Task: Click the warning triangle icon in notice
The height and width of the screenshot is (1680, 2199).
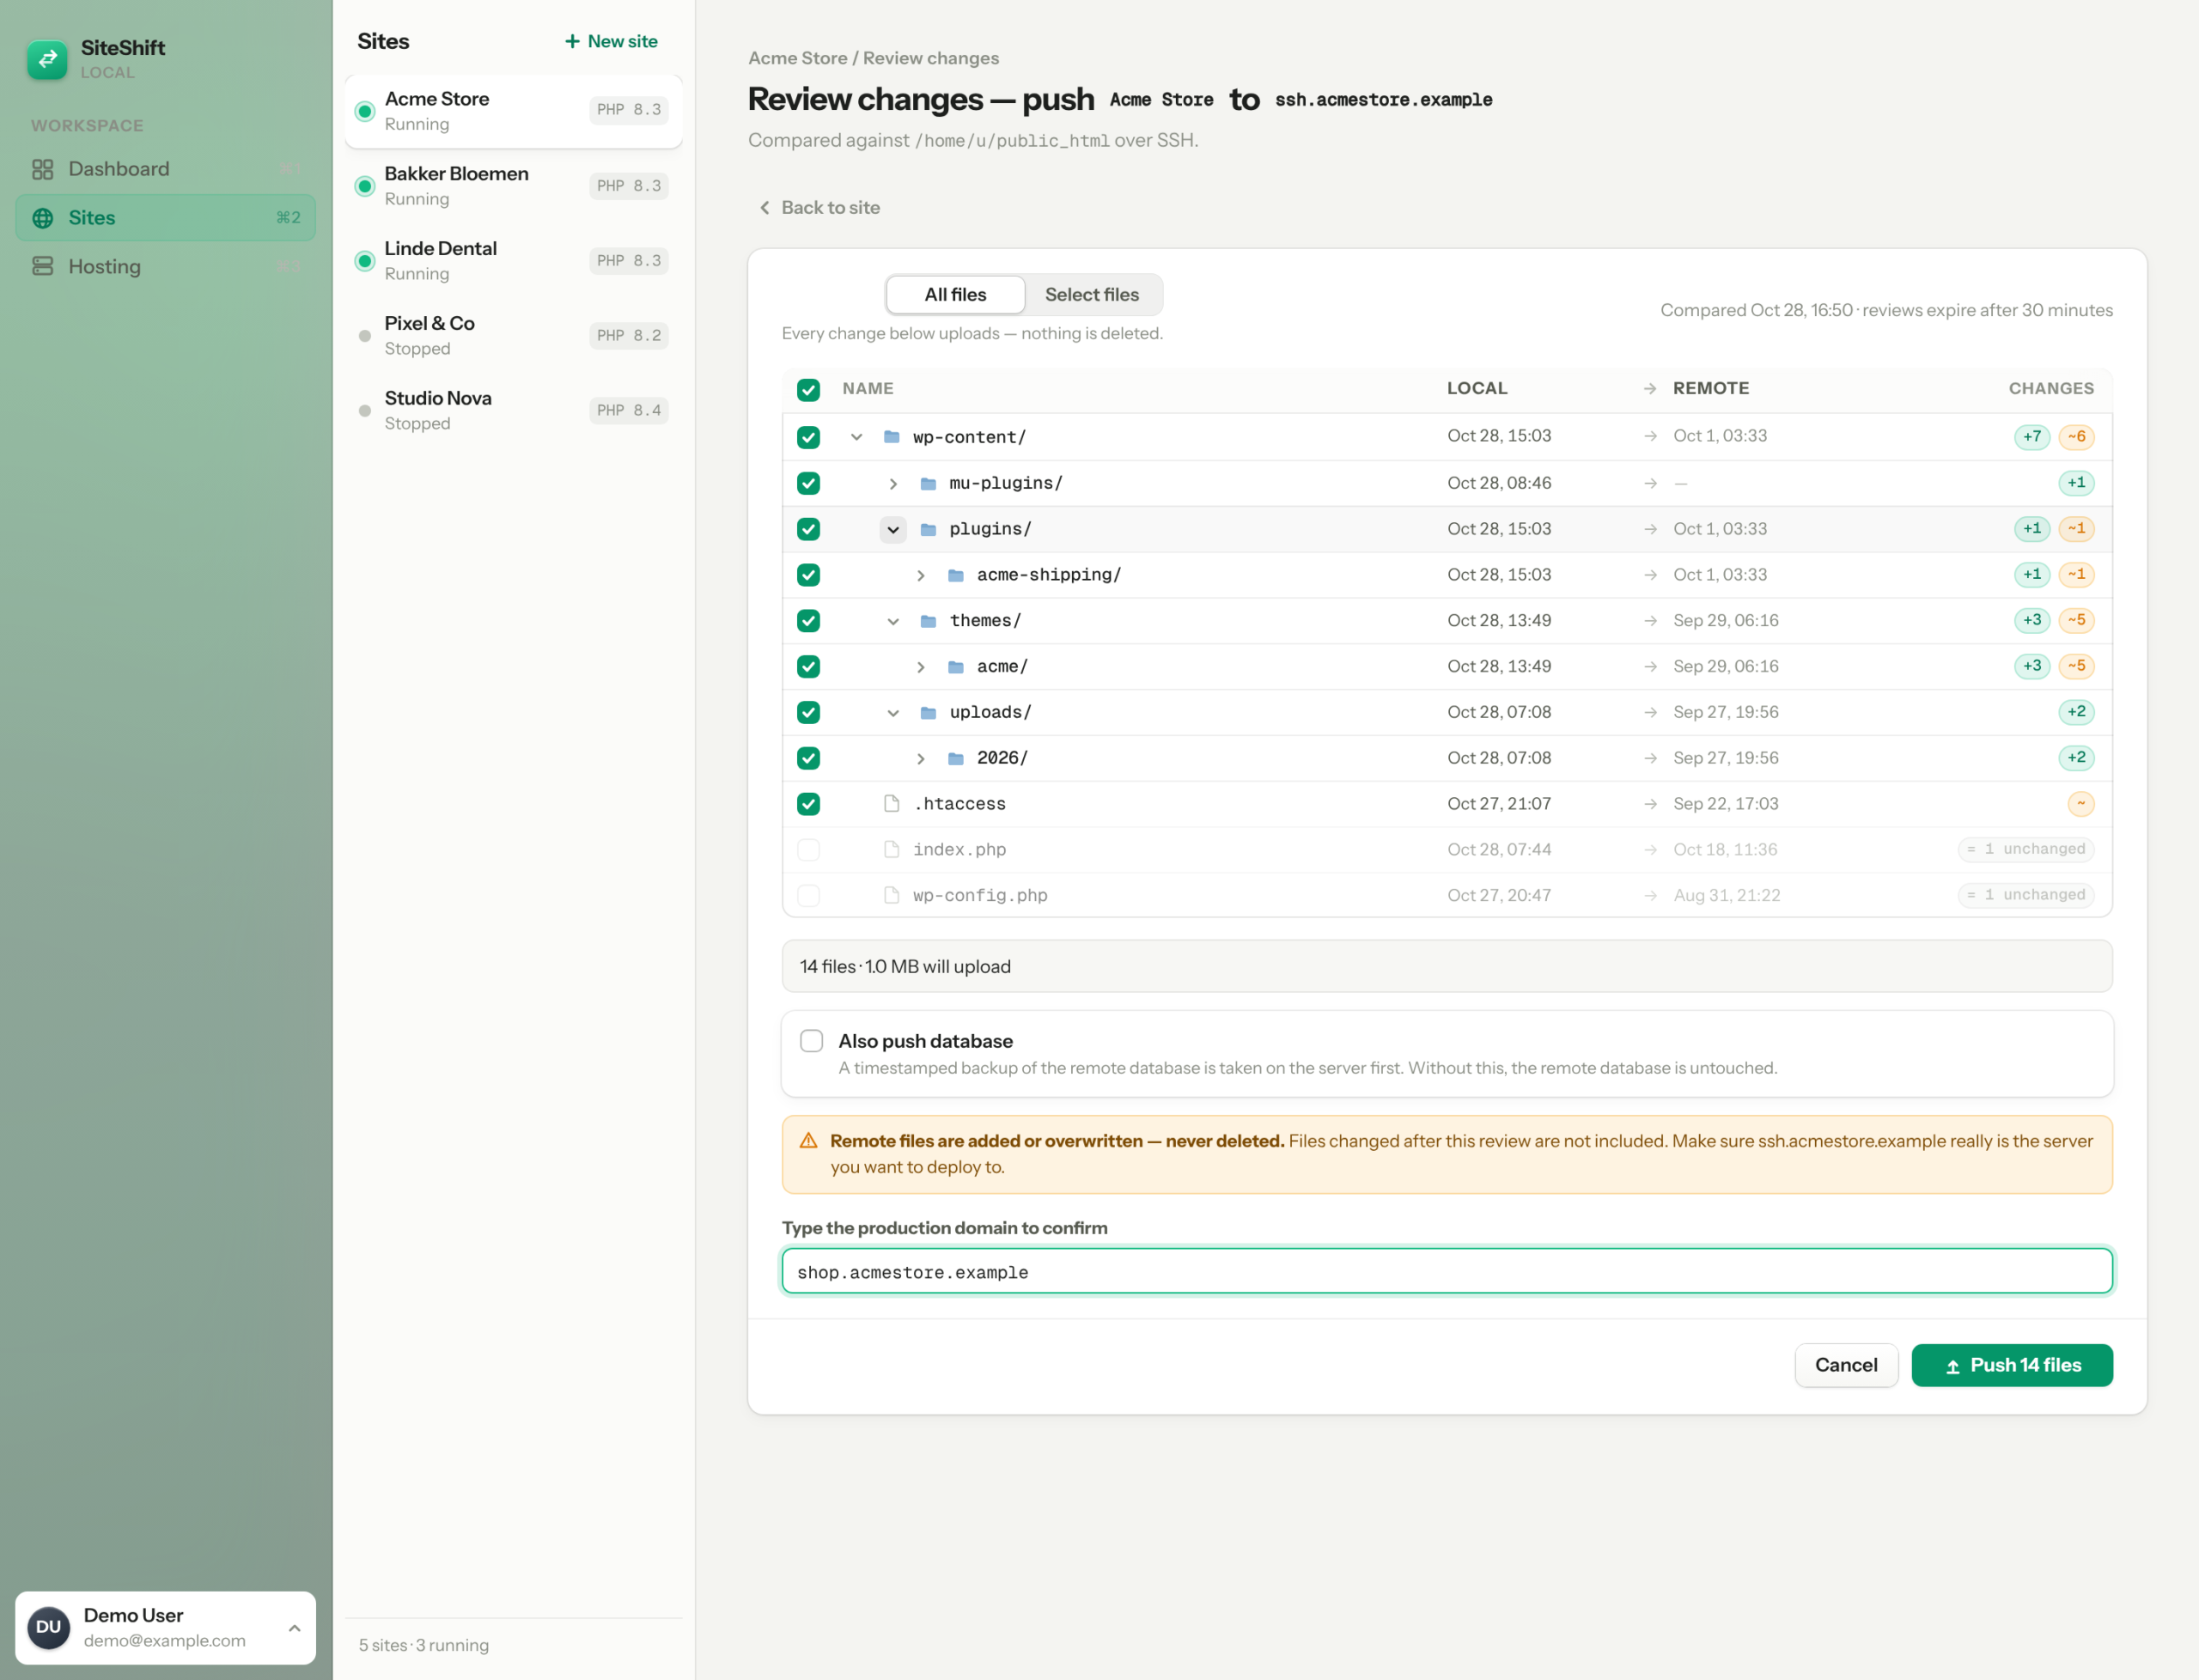Action: (x=809, y=1141)
